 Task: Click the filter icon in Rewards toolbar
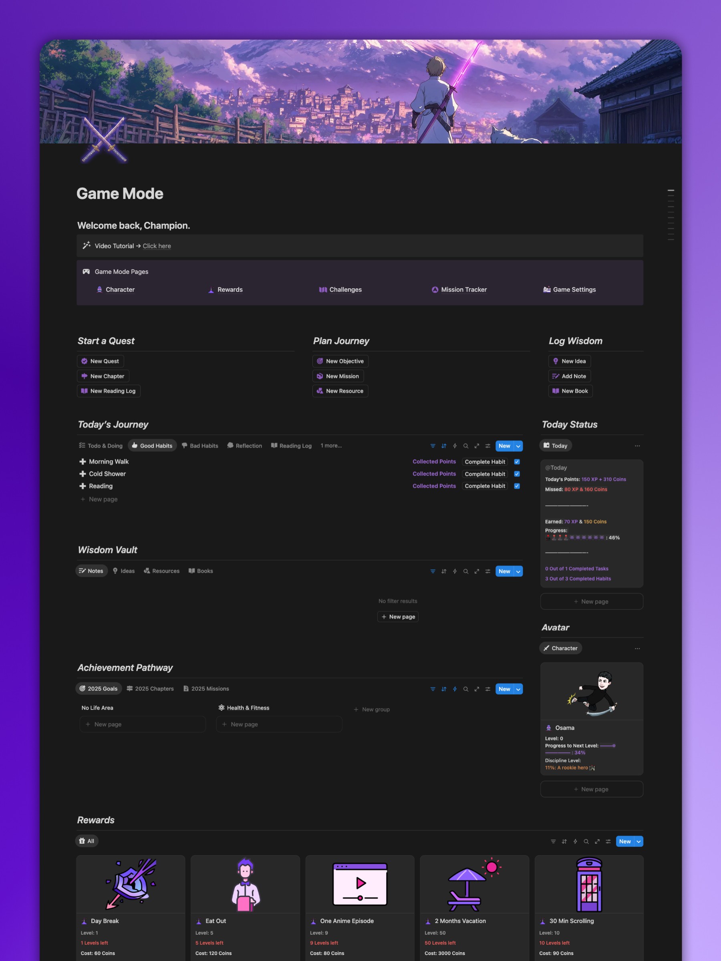tap(553, 842)
